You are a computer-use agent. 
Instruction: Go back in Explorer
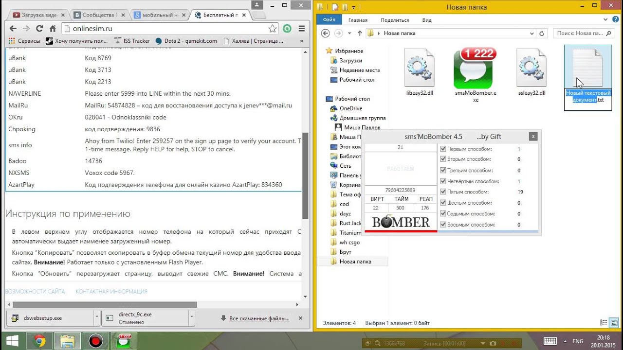click(x=326, y=34)
